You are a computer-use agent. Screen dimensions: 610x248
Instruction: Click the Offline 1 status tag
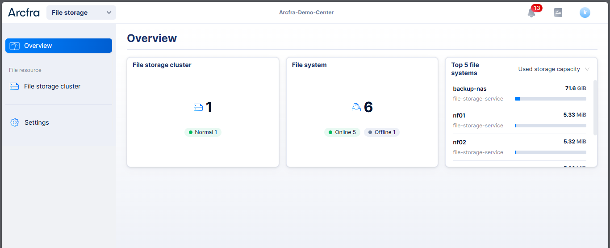point(381,132)
